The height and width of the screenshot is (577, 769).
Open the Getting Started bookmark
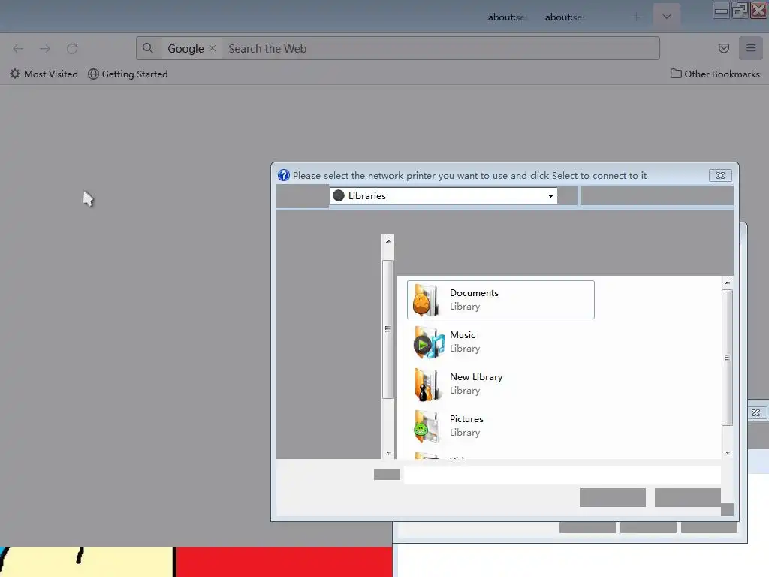pos(128,74)
